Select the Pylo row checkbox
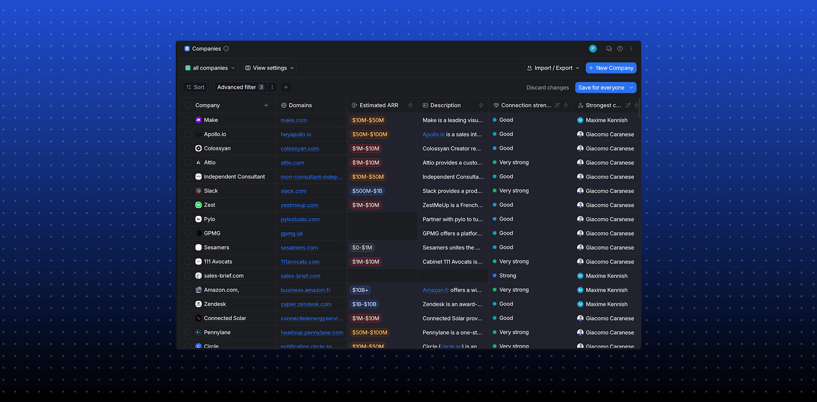 tap(187, 219)
